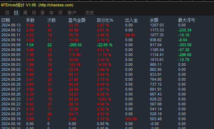Open the 账户 account tab
214x129 pixels.
point(72,13)
